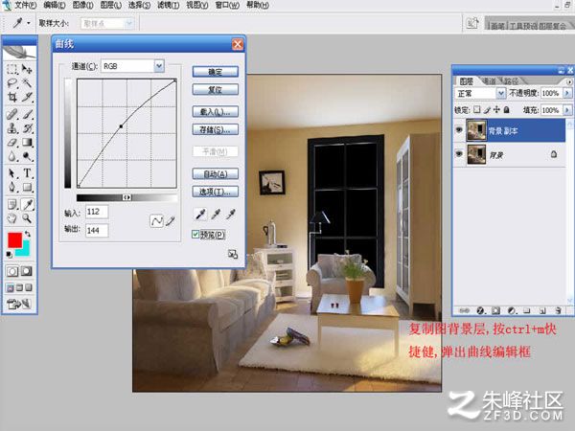
Task: Select the Crop tool in toolbox
Action: coord(12,97)
